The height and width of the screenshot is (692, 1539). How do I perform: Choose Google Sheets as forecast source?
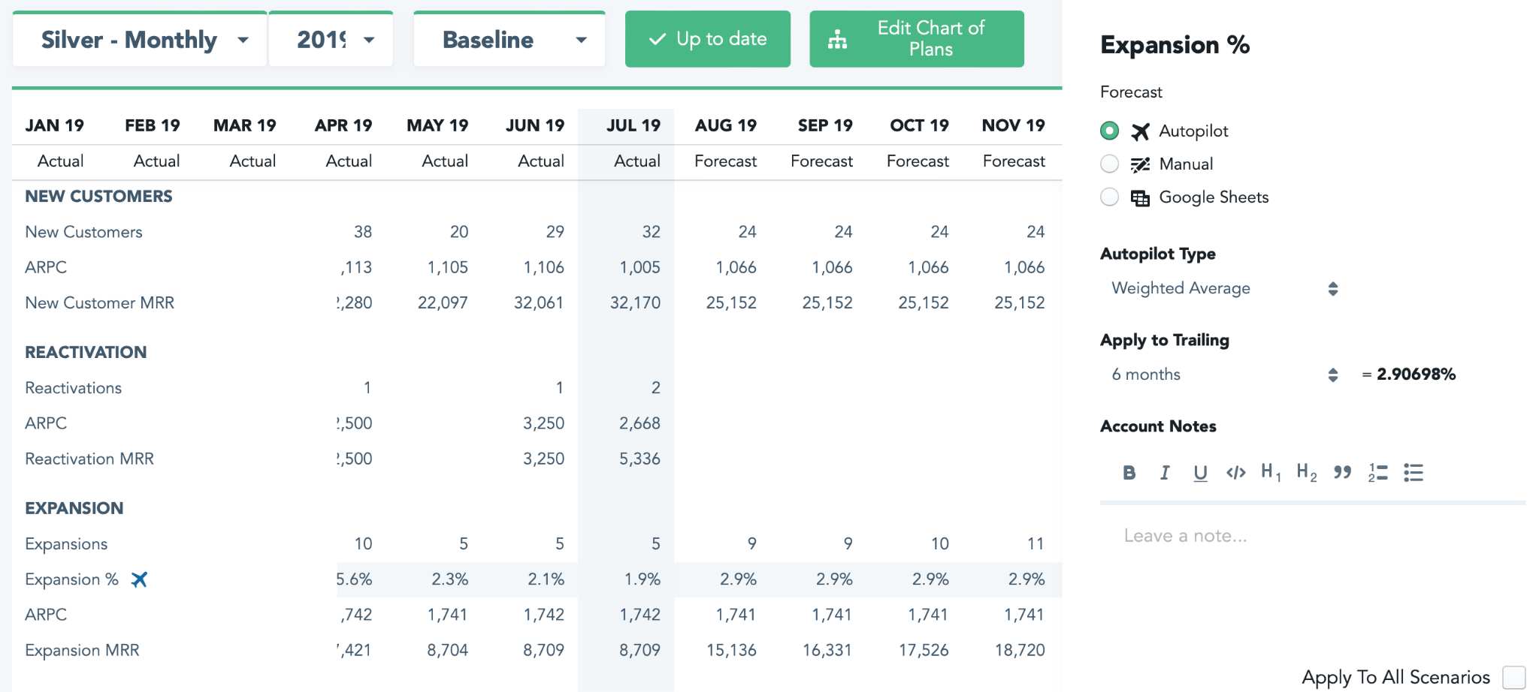(x=1109, y=197)
